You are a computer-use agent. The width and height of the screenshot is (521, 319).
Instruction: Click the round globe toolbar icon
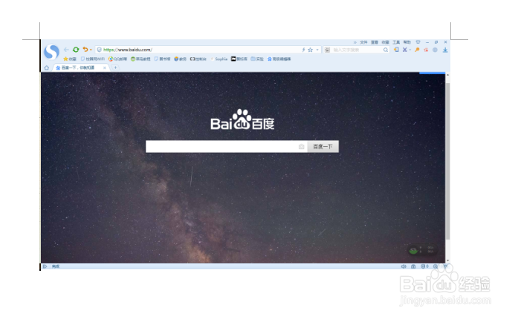pyautogui.click(x=435, y=50)
